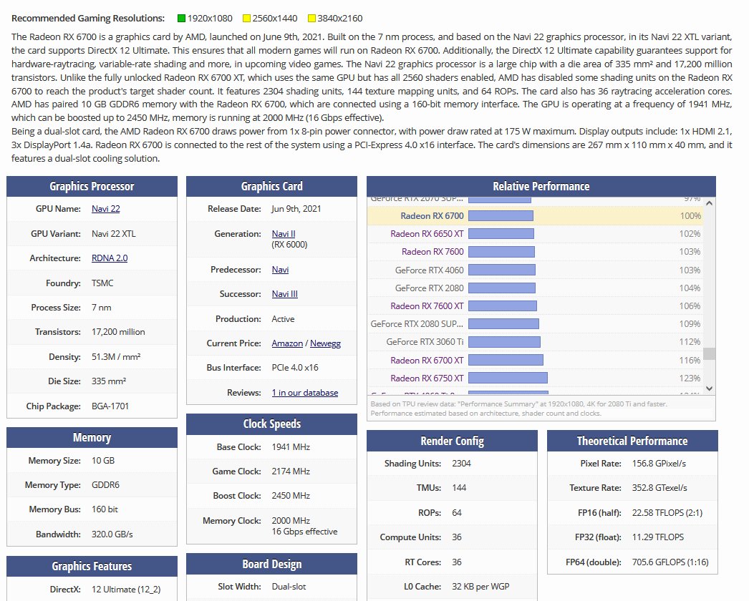
Task: Click the 'BGA-1701' chip package value
Action: click(x=110, y=406)
